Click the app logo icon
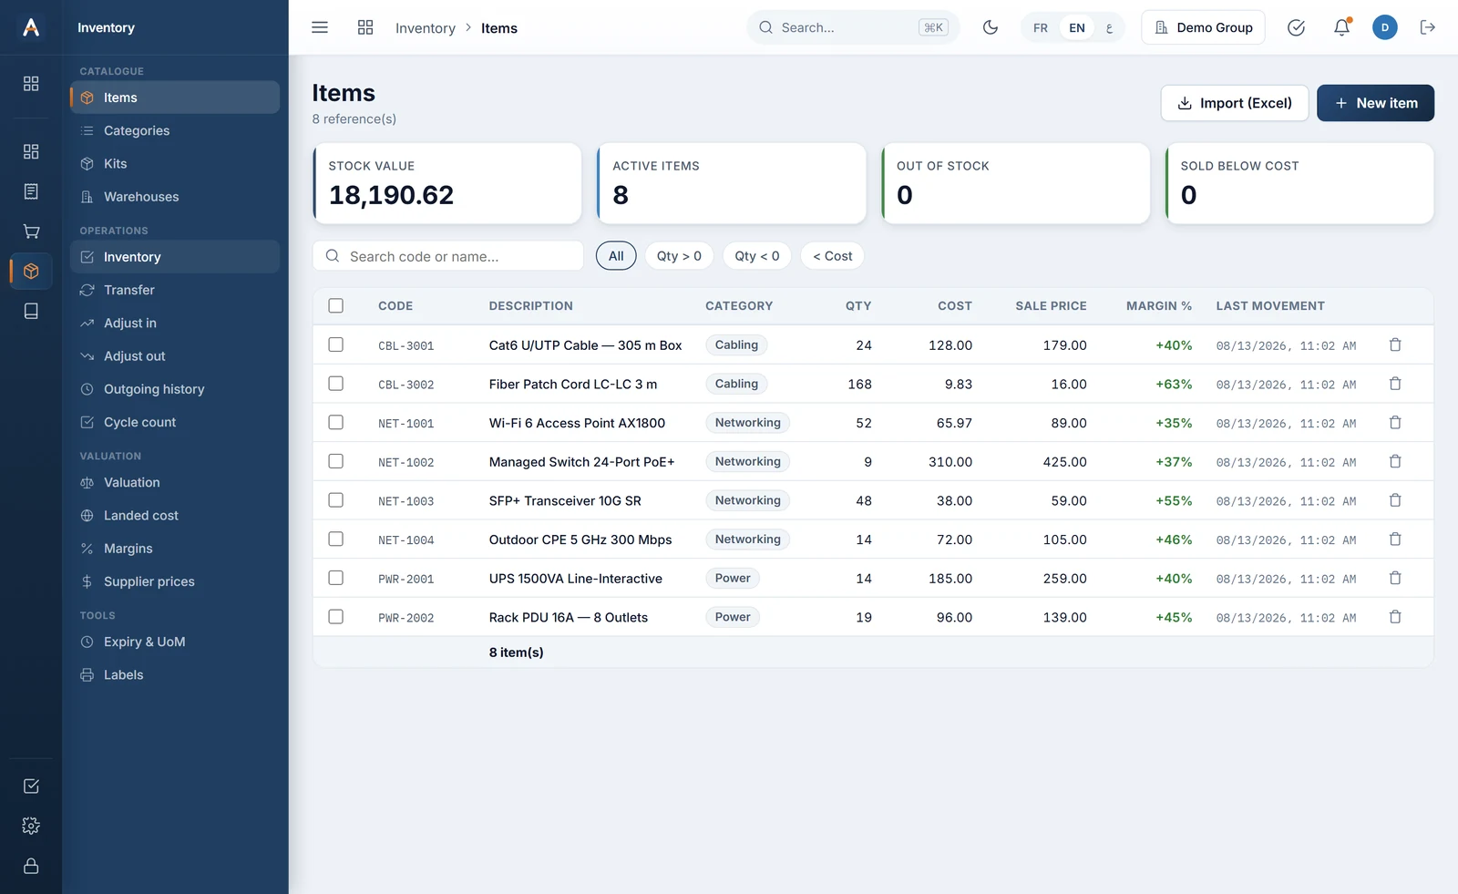This screenshot has width=1458, height=894. [x=31, y=27]
